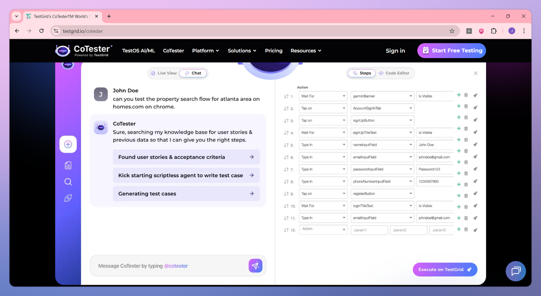Open the Type In action dropdown on step 7
The width and height of the screenshot is (541, 296).
coord(323,169)
